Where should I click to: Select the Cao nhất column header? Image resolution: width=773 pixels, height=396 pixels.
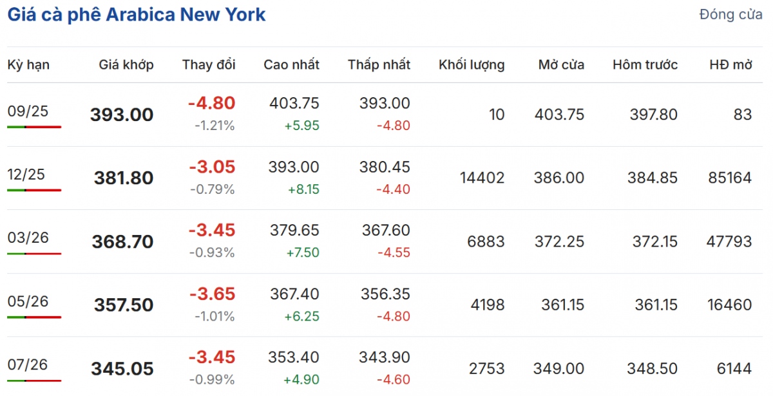291,64
